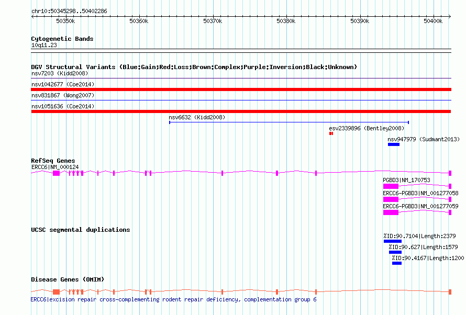The width and height of the screenshot is (466, 315).
Task: Click the NM_001277058 magenta exon block
Action: point(391,199)
